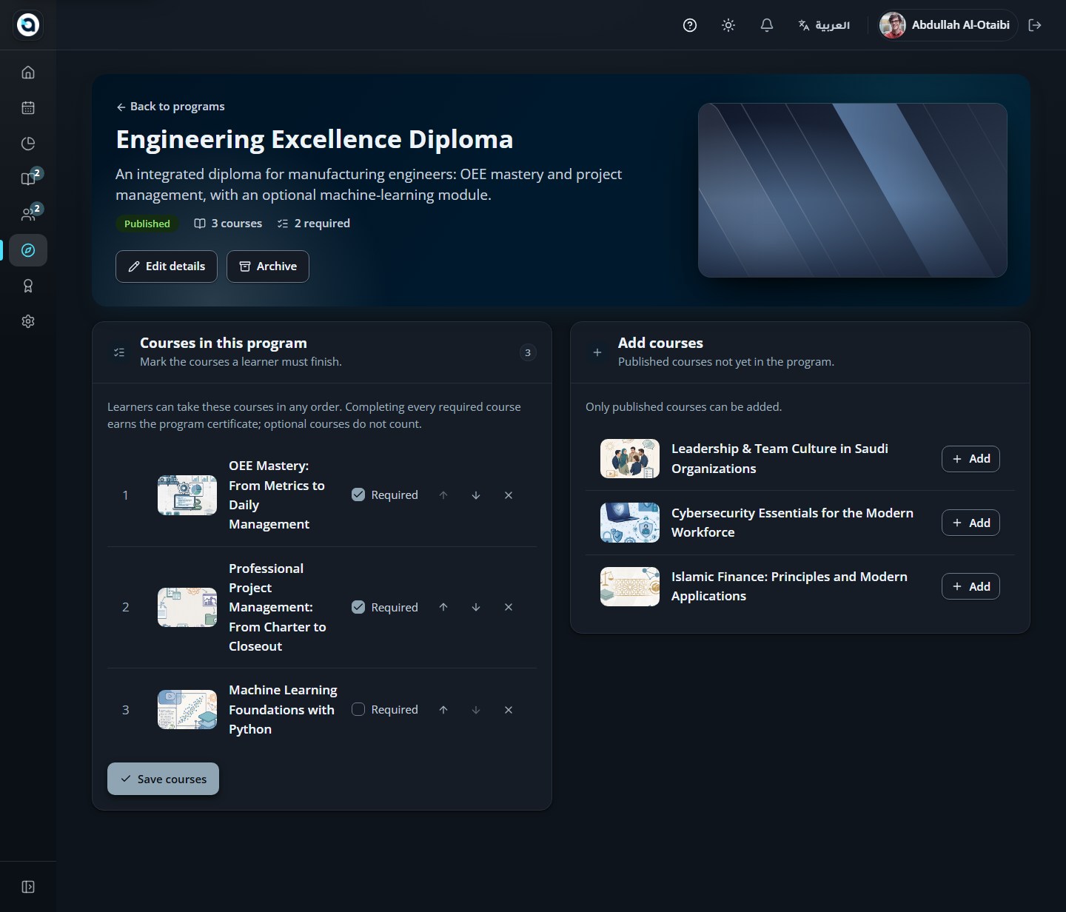Move OEE Mastery course down

476,495
